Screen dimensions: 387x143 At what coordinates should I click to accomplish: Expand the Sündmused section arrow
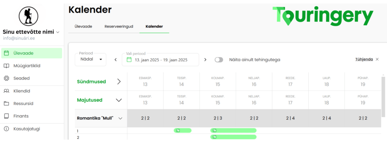[x=119, y=81]
